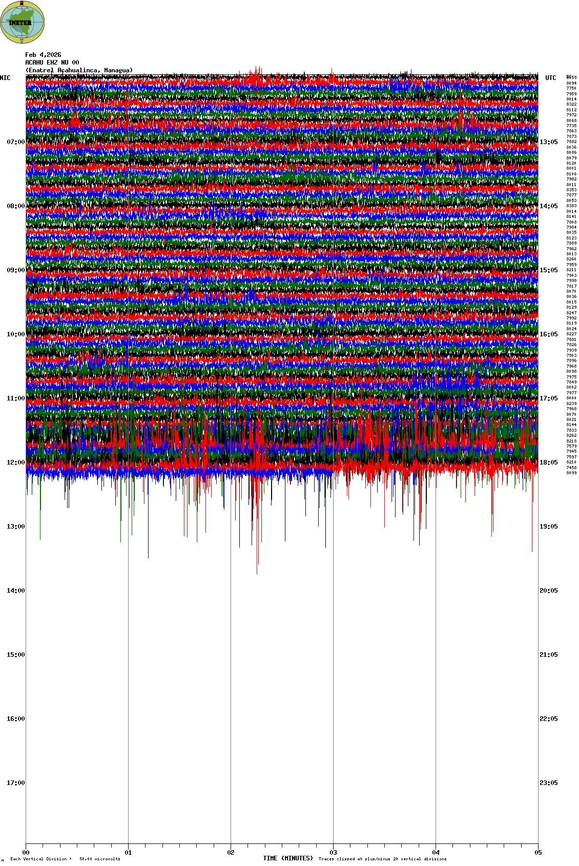Click the UTC time zone label
Image resolution: width=579 pixels, height=866 pixels.
550,78
